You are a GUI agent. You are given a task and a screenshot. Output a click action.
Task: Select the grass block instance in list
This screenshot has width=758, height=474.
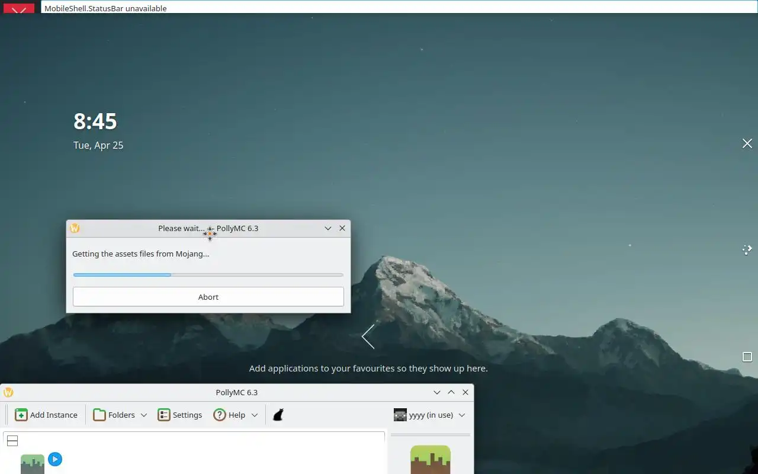(x=33, y=464)
